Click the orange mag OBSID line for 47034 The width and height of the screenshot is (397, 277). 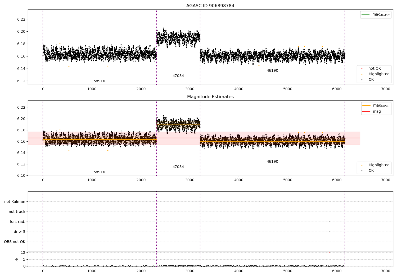(178, 125)
